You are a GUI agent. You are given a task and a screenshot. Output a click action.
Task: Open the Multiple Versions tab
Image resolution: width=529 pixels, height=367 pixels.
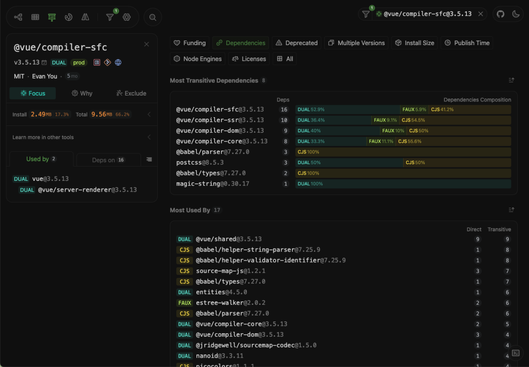tap(356, 43)
